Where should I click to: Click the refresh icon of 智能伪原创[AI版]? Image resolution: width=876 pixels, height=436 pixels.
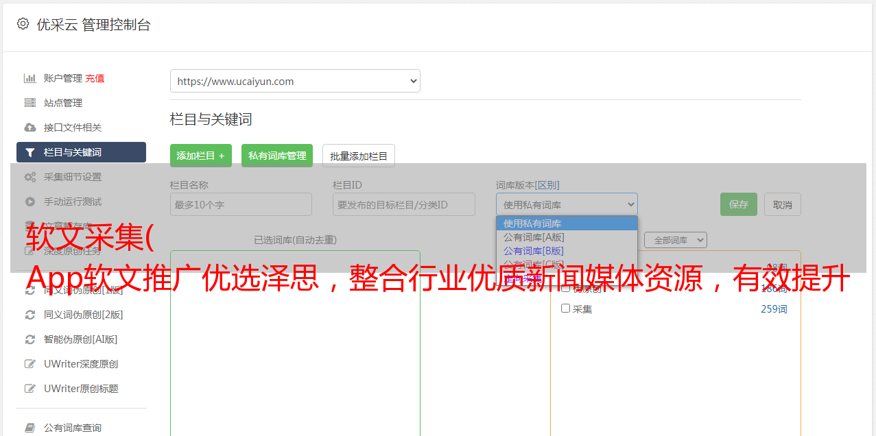click(x=29, y=339)
